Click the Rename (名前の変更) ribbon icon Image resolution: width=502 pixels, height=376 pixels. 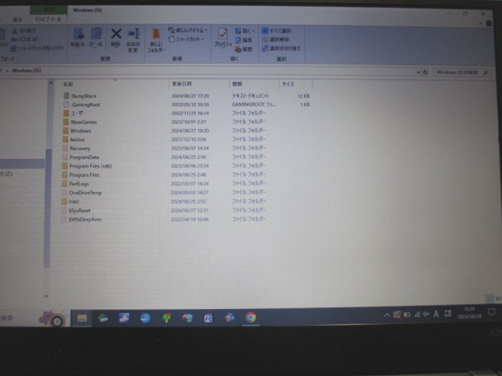pos(133,40)
